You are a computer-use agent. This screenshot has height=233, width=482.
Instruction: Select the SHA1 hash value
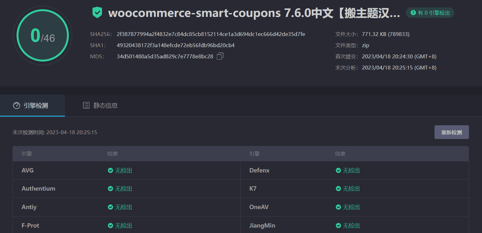(176, 45)
